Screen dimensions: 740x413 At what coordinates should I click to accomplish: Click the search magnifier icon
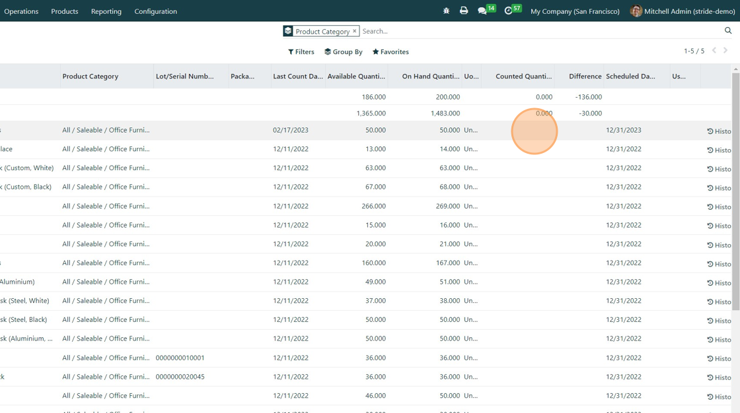(x=728, y=31)
